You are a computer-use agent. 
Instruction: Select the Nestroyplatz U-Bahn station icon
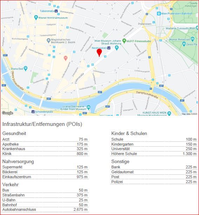(109, 48)
